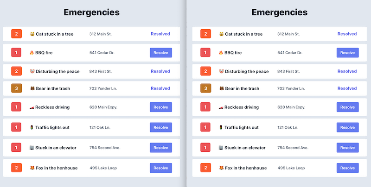This screenshot has width=371, height=187.
Task: Resolve BBQ fire in the left list
Action: click(x=161, y=53)
